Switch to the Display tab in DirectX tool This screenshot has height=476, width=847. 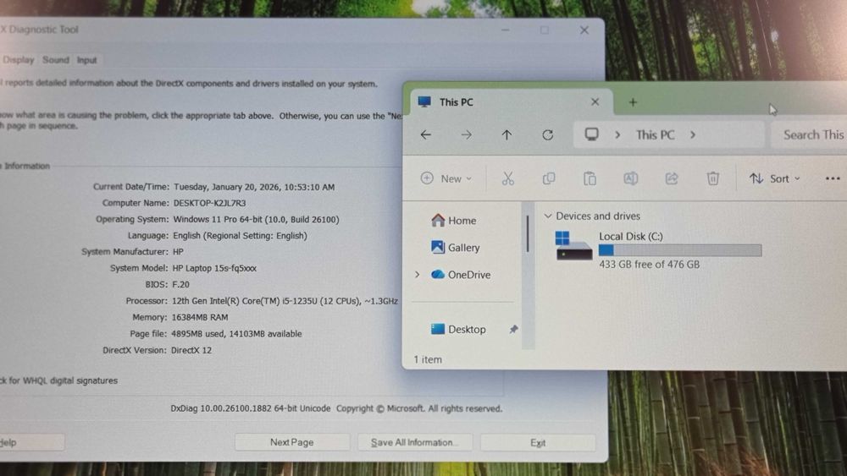point(19,60)
